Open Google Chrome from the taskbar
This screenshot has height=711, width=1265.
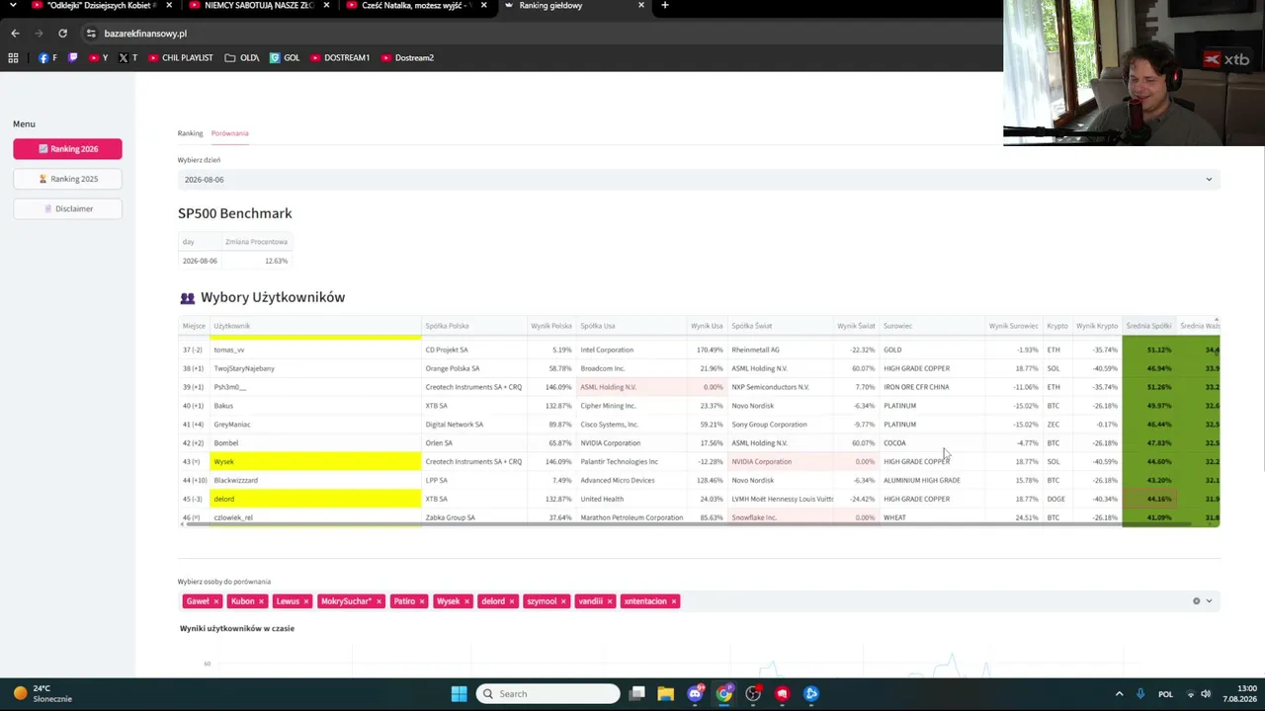pyautogui.click(x=724, y=694)
